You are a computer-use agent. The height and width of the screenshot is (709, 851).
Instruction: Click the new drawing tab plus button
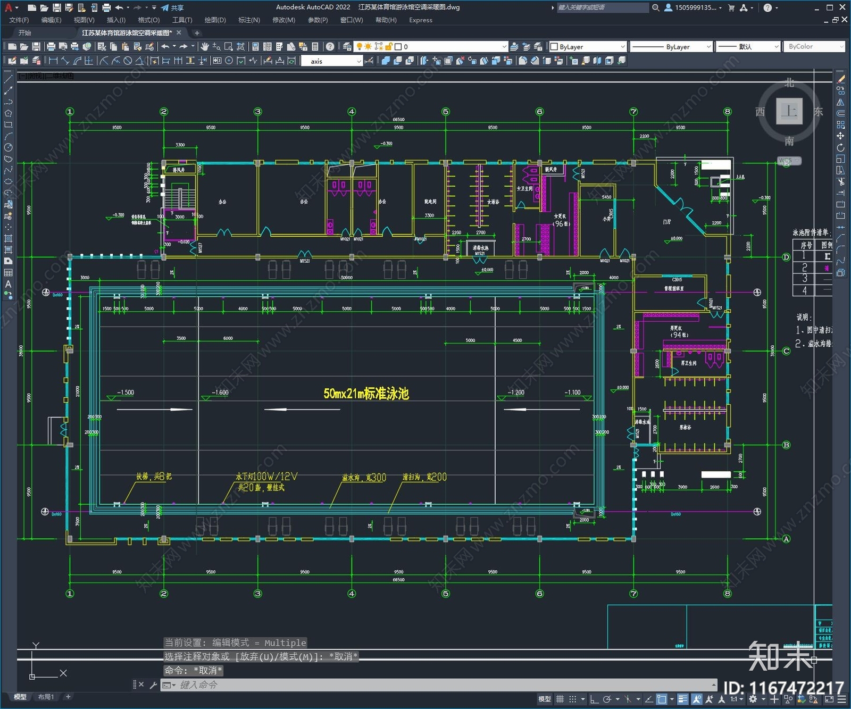tap(197, 33)
